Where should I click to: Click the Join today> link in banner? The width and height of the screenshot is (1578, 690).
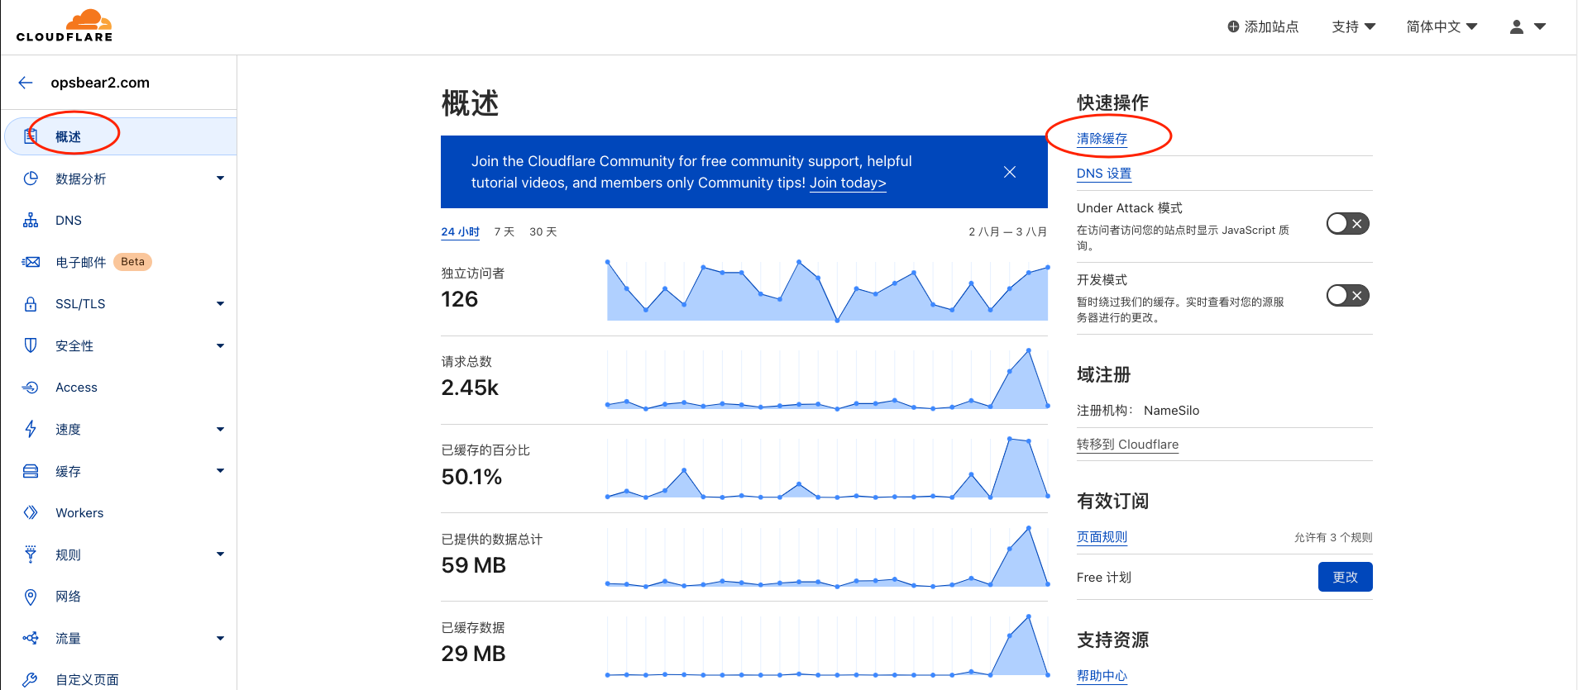point(848,183)
